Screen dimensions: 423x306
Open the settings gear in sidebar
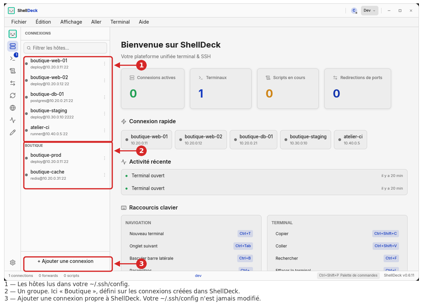(x=13, y=263)
